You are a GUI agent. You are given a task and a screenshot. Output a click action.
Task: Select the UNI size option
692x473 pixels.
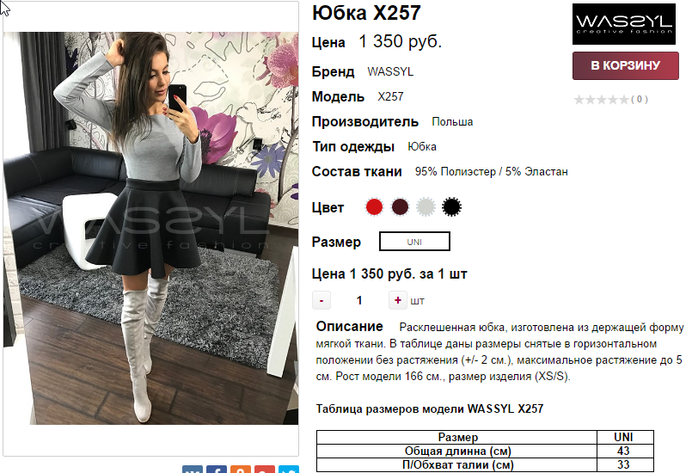coord(414,242)
